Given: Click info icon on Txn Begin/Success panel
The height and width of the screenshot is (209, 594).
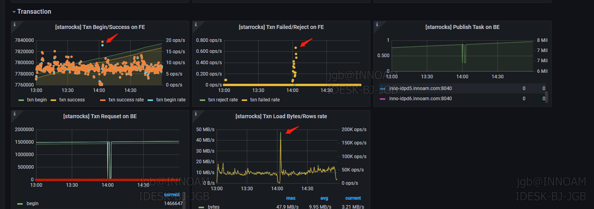Looking at the screenshot, I should [15, 24].
